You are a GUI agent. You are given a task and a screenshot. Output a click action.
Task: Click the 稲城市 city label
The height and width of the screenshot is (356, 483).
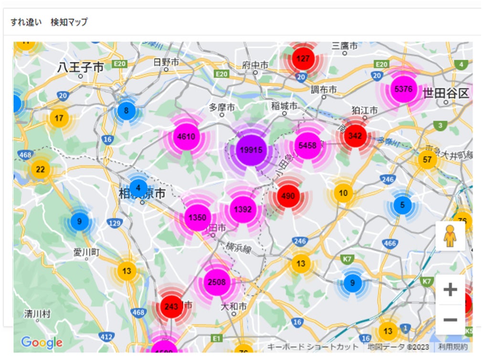point(284,106)
